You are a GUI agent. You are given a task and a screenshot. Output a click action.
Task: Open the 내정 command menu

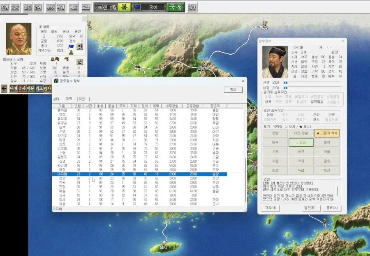click(x=14, y=88)
